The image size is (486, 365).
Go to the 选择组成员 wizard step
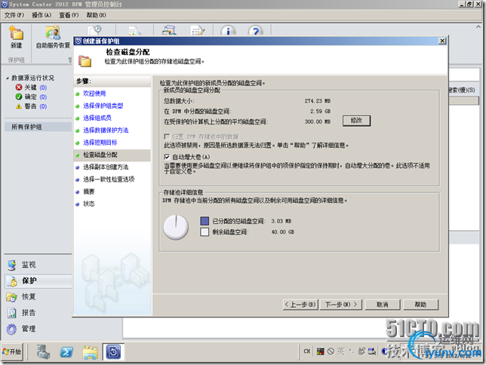pos(97,118)
